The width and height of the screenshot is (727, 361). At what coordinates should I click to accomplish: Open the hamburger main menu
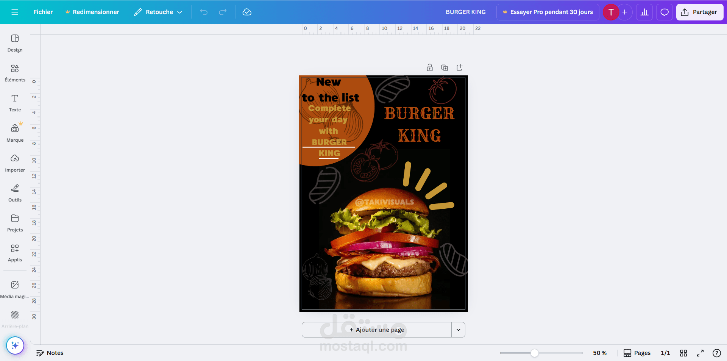(x=15, y=12)
